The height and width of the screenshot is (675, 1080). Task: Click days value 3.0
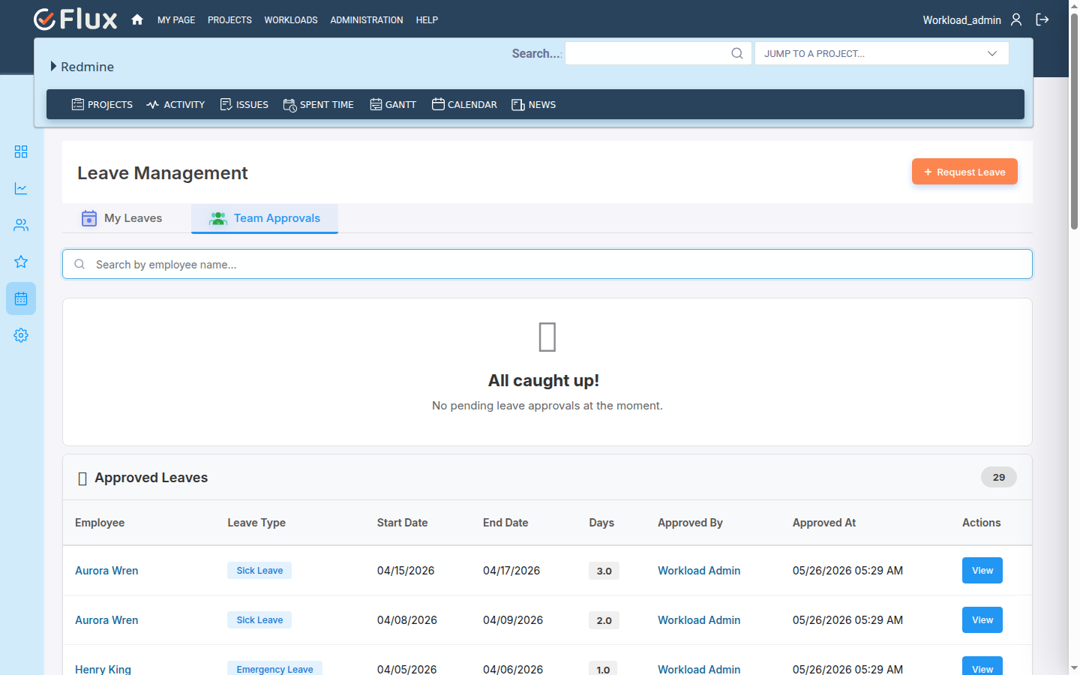pos(604,571)
